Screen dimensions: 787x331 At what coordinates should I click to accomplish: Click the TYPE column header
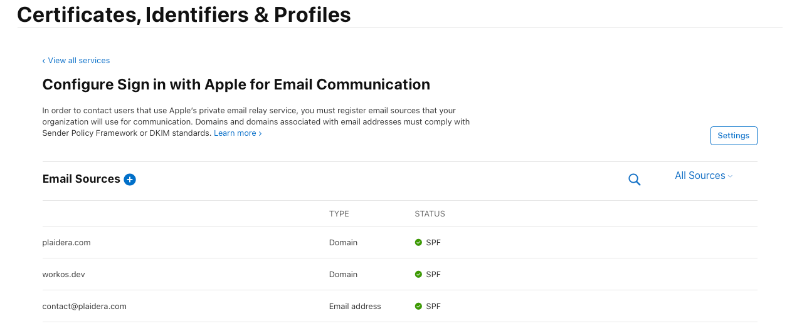[339, 214]
